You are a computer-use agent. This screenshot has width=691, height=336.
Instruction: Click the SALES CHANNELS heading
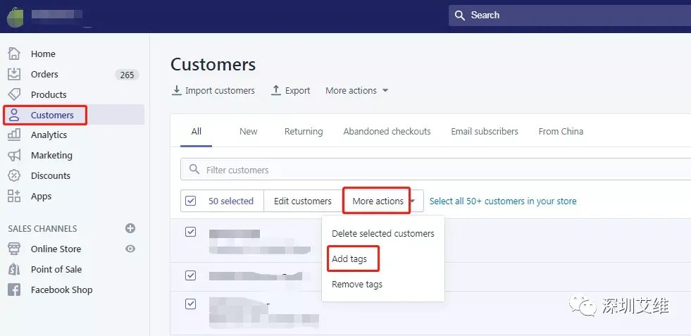(x=42, y=228)
